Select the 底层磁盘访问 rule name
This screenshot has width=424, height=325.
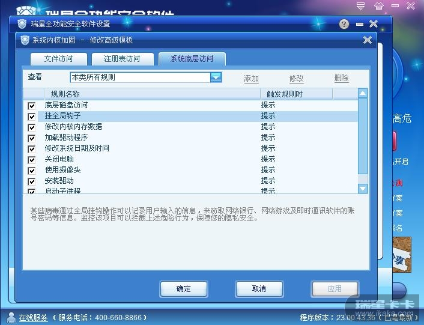click(67, 105)
